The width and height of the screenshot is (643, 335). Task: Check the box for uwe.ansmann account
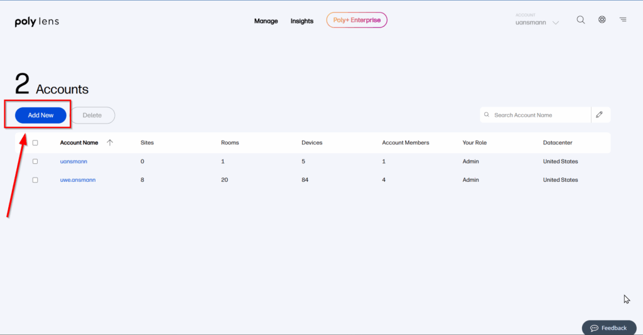tap(35, 180)
